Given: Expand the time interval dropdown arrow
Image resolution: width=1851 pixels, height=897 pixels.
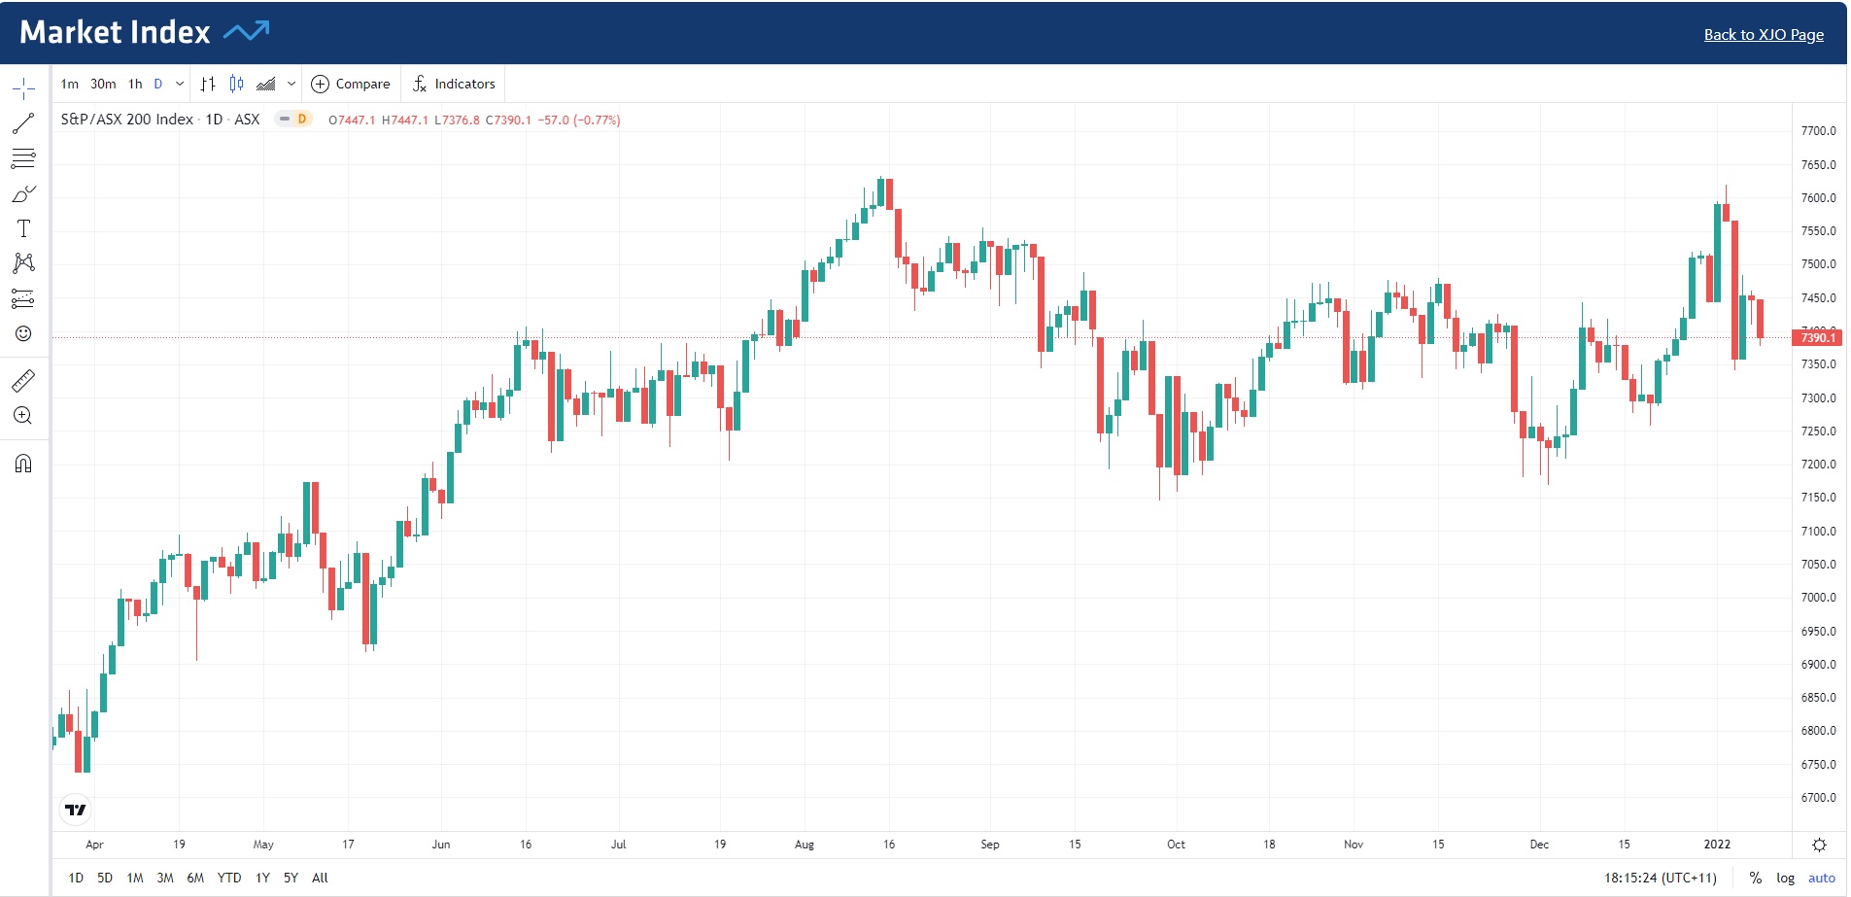Looking at the screenshot, I should (180, 84).
